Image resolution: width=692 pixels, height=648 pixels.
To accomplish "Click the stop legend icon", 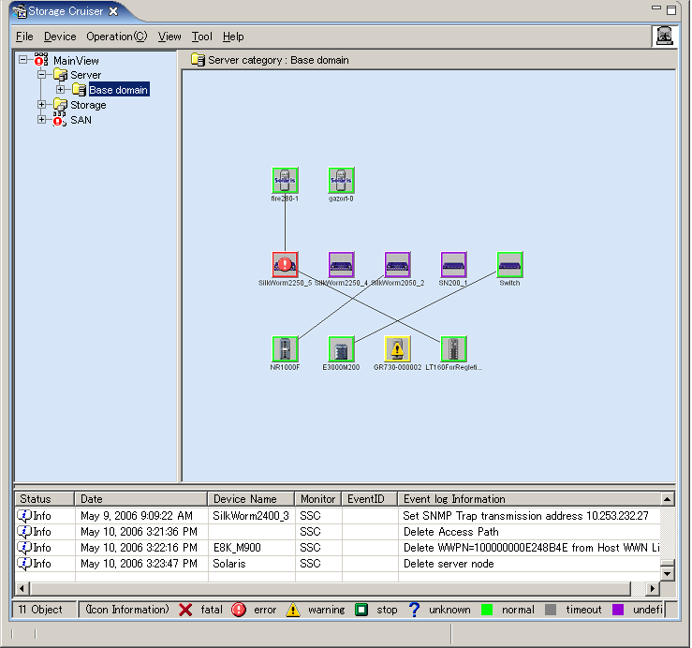I will (361, 610).
